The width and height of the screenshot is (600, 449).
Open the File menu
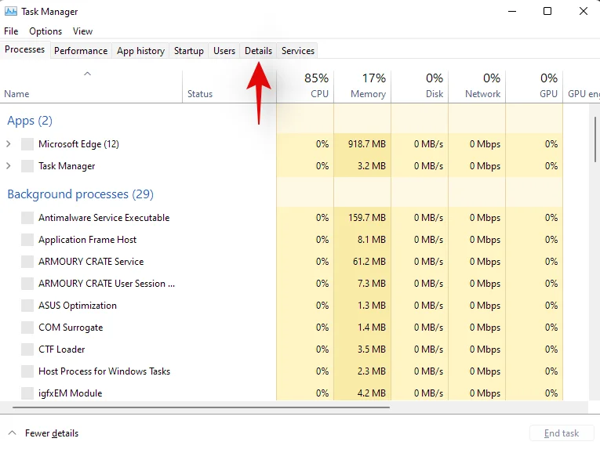(x=11, y=31)
